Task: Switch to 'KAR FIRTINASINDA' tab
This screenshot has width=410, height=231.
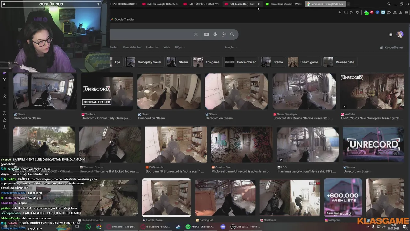Action: coord(123,4)
